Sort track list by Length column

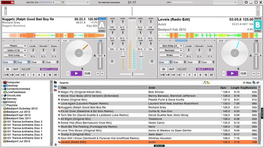click(x=235, y=88)
